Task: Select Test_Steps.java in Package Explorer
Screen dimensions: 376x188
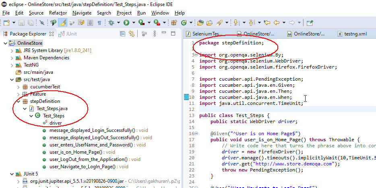Action: tap(52, 109)
